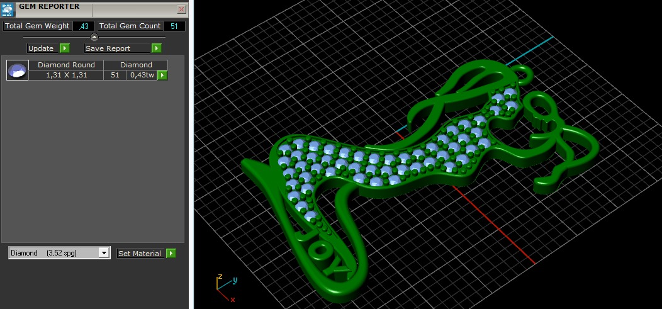Click the Total Gem Count label
This screenshot has height=309, width=662.
click(130, 26)
